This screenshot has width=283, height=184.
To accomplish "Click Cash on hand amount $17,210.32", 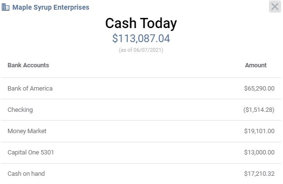I will [x=259, y=173].
